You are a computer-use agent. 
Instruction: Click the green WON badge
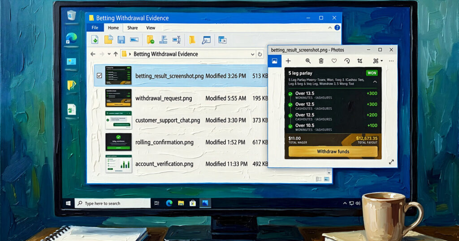372,73
